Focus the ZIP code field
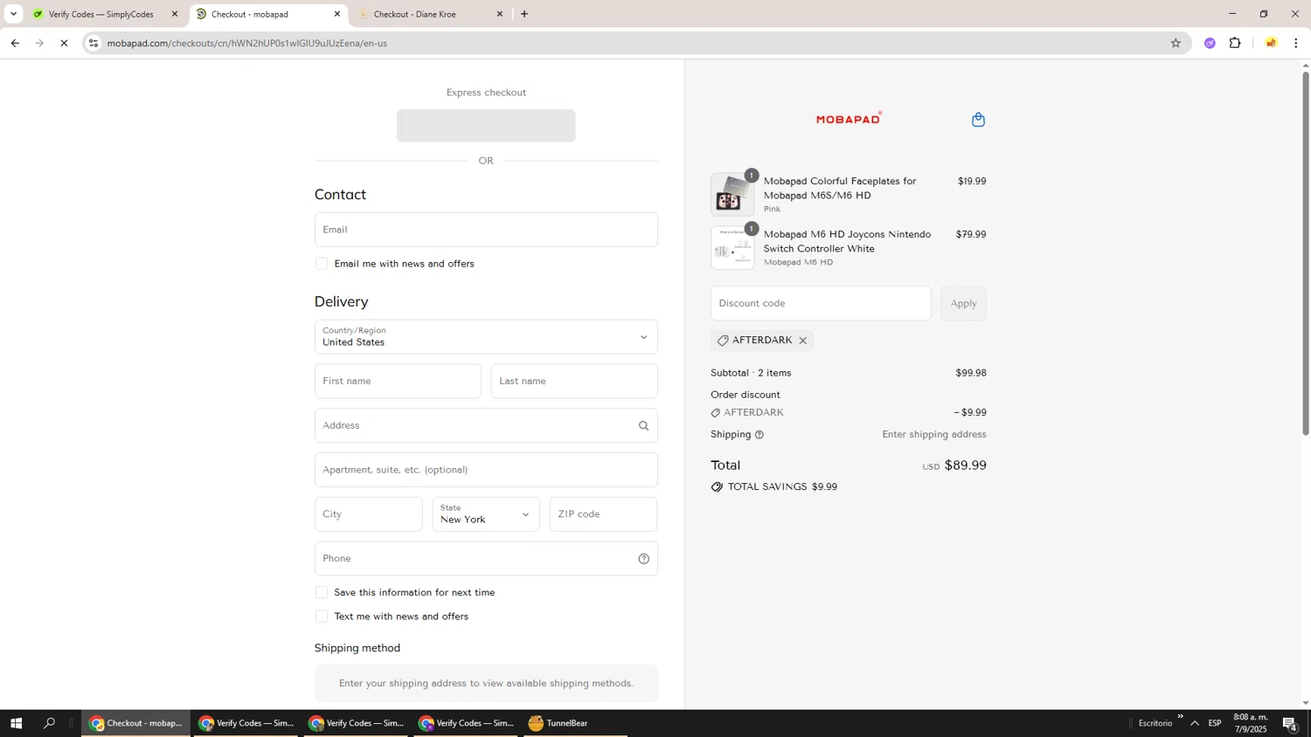Screen dimensions: 1311x737 tap(603, 514)
